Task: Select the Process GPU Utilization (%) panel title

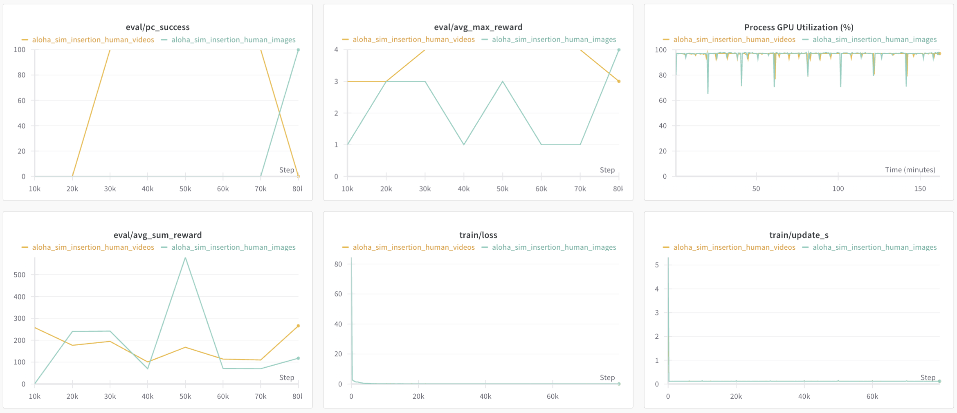Action: point(798,27)
